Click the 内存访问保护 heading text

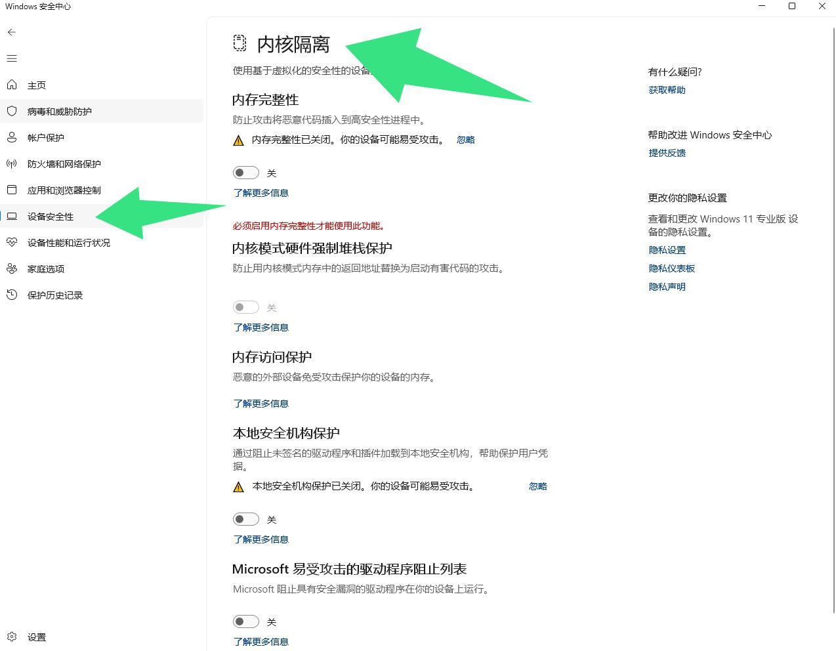pyautogui.click(x=272, y=357)
